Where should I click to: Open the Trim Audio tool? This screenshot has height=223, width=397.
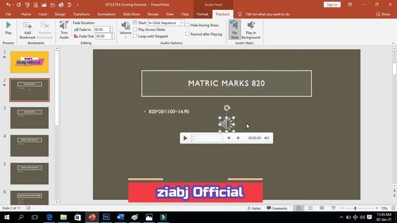[64, 30]
